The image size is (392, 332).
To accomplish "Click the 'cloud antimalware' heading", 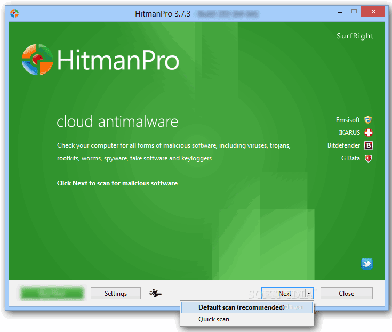I will (x=117, y=122).
